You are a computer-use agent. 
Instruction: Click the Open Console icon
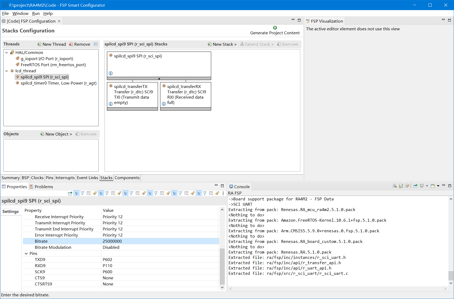433,186
